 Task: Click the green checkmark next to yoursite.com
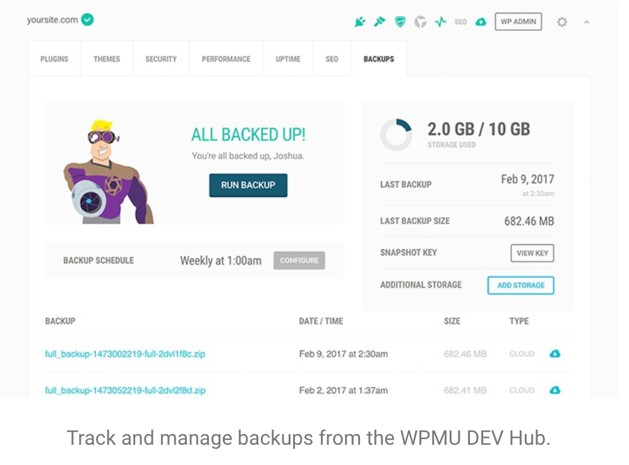(x=87, y=20)
